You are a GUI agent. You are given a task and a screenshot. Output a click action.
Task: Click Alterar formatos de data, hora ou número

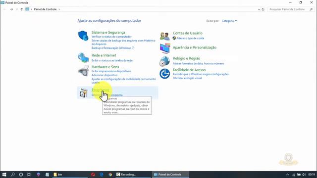tap(198, 64)
